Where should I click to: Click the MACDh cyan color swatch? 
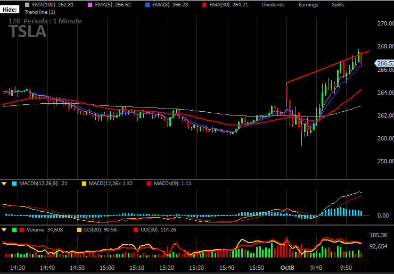[x=14, y=184]
